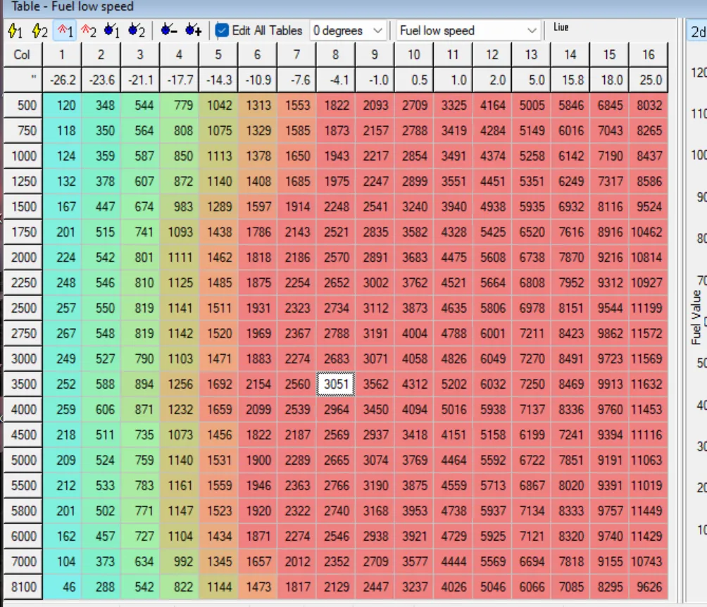This screenshot has width=707, height=607.
Task: Select the 3500 RPM row header
Action: (x=23, y=384)
